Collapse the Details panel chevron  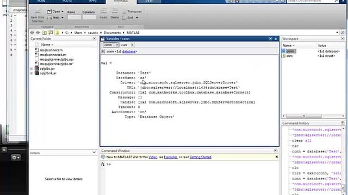pyautogui.click(x=94, y=153)
